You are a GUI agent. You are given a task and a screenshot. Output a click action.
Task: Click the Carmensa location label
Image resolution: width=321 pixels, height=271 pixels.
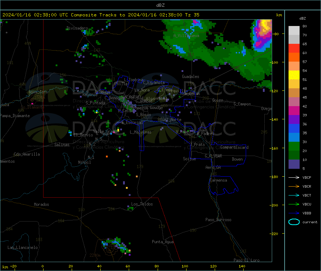coord(218,180)
